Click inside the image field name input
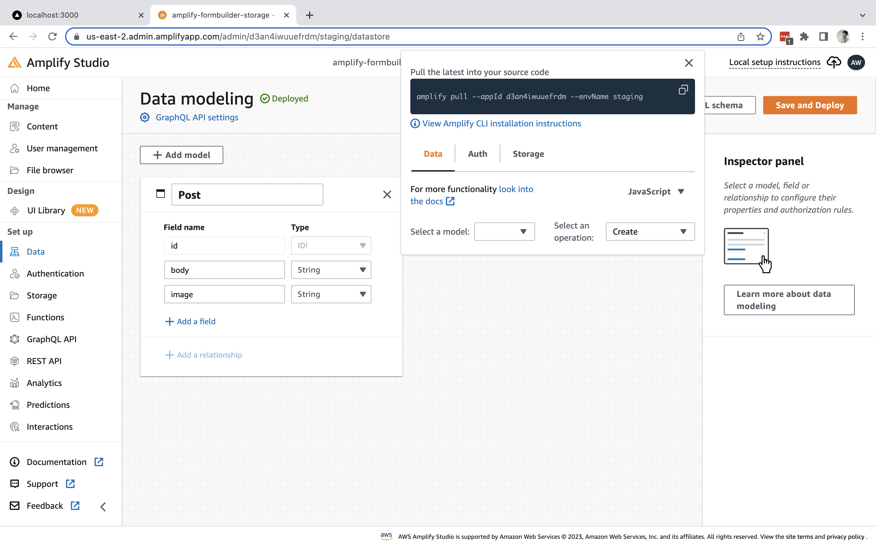This screenshot has height=547, width=876. (x=224, y=294)
